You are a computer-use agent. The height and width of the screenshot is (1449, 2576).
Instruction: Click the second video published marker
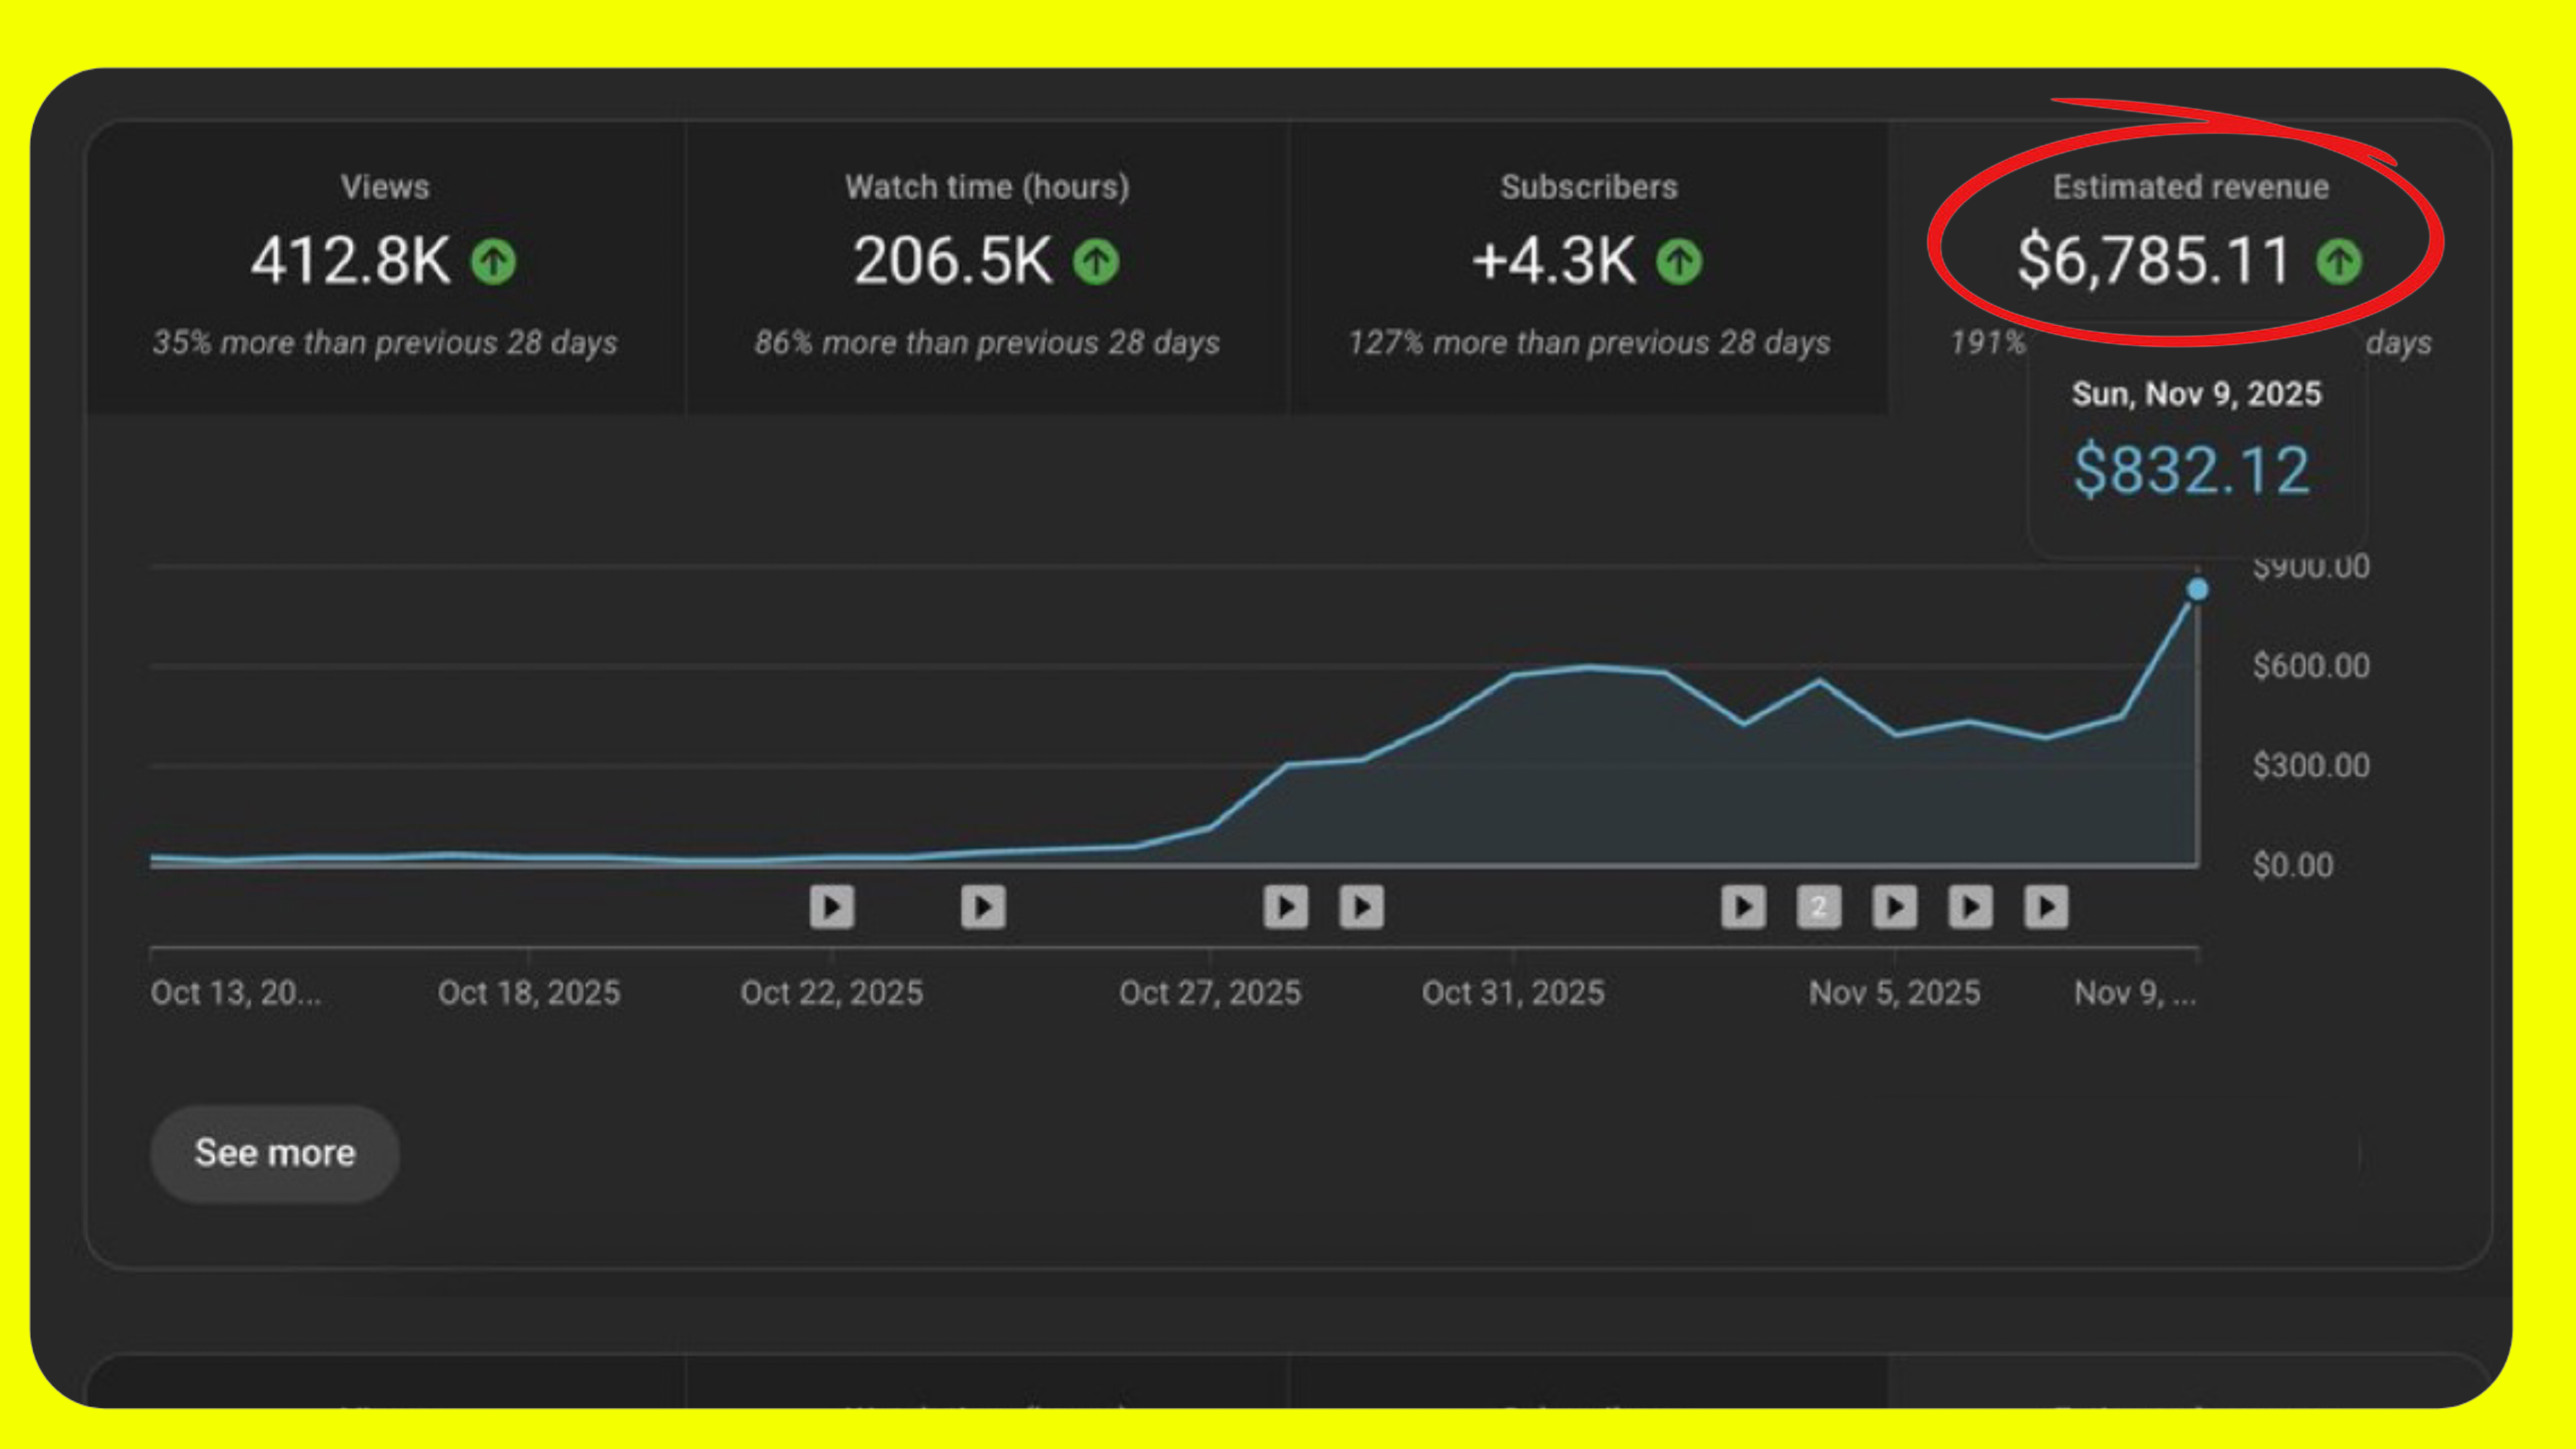point(983,907)
